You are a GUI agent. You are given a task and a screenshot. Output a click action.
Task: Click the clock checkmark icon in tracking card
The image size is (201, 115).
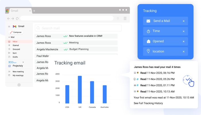(x=188, y=81)
